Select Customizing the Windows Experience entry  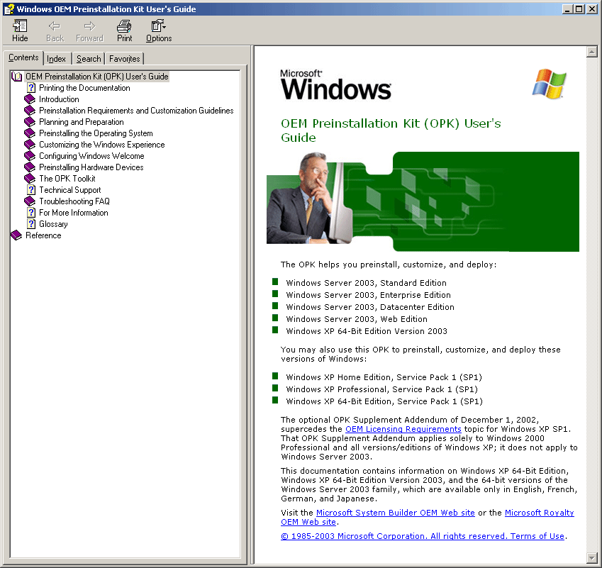click(101, 145)
